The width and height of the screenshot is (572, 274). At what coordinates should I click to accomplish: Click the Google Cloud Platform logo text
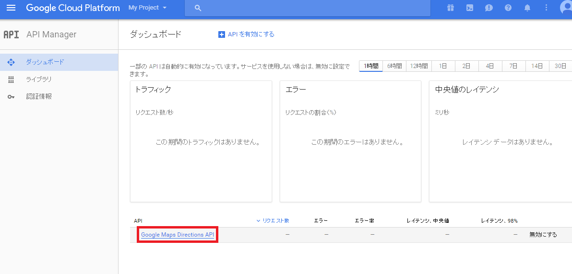point(73,8)
